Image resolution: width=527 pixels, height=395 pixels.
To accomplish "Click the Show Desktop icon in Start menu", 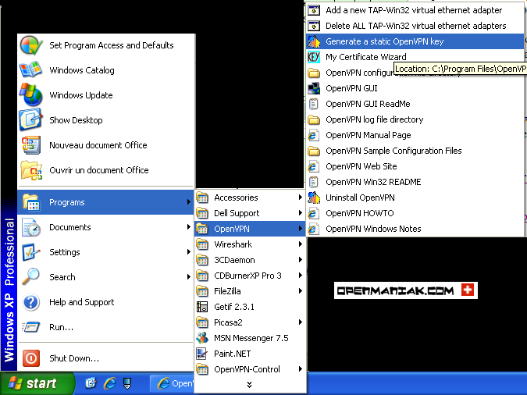I will [31, 119].
